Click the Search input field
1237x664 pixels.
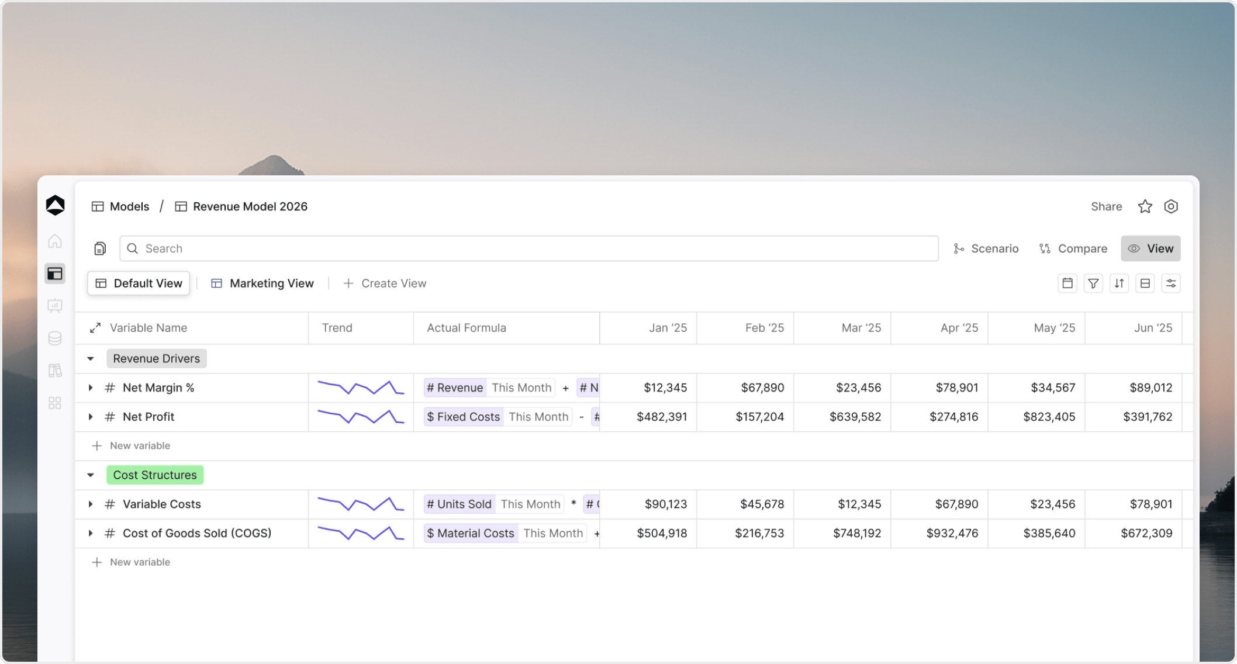pyautogui.click(x=529, y=248)
